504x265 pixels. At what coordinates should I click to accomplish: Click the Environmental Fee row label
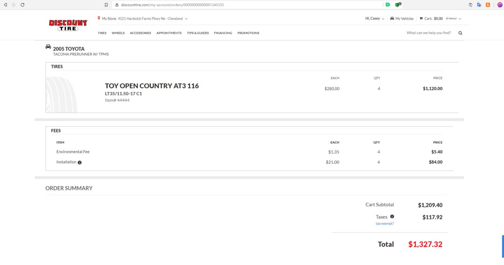(x=73, y=152)
